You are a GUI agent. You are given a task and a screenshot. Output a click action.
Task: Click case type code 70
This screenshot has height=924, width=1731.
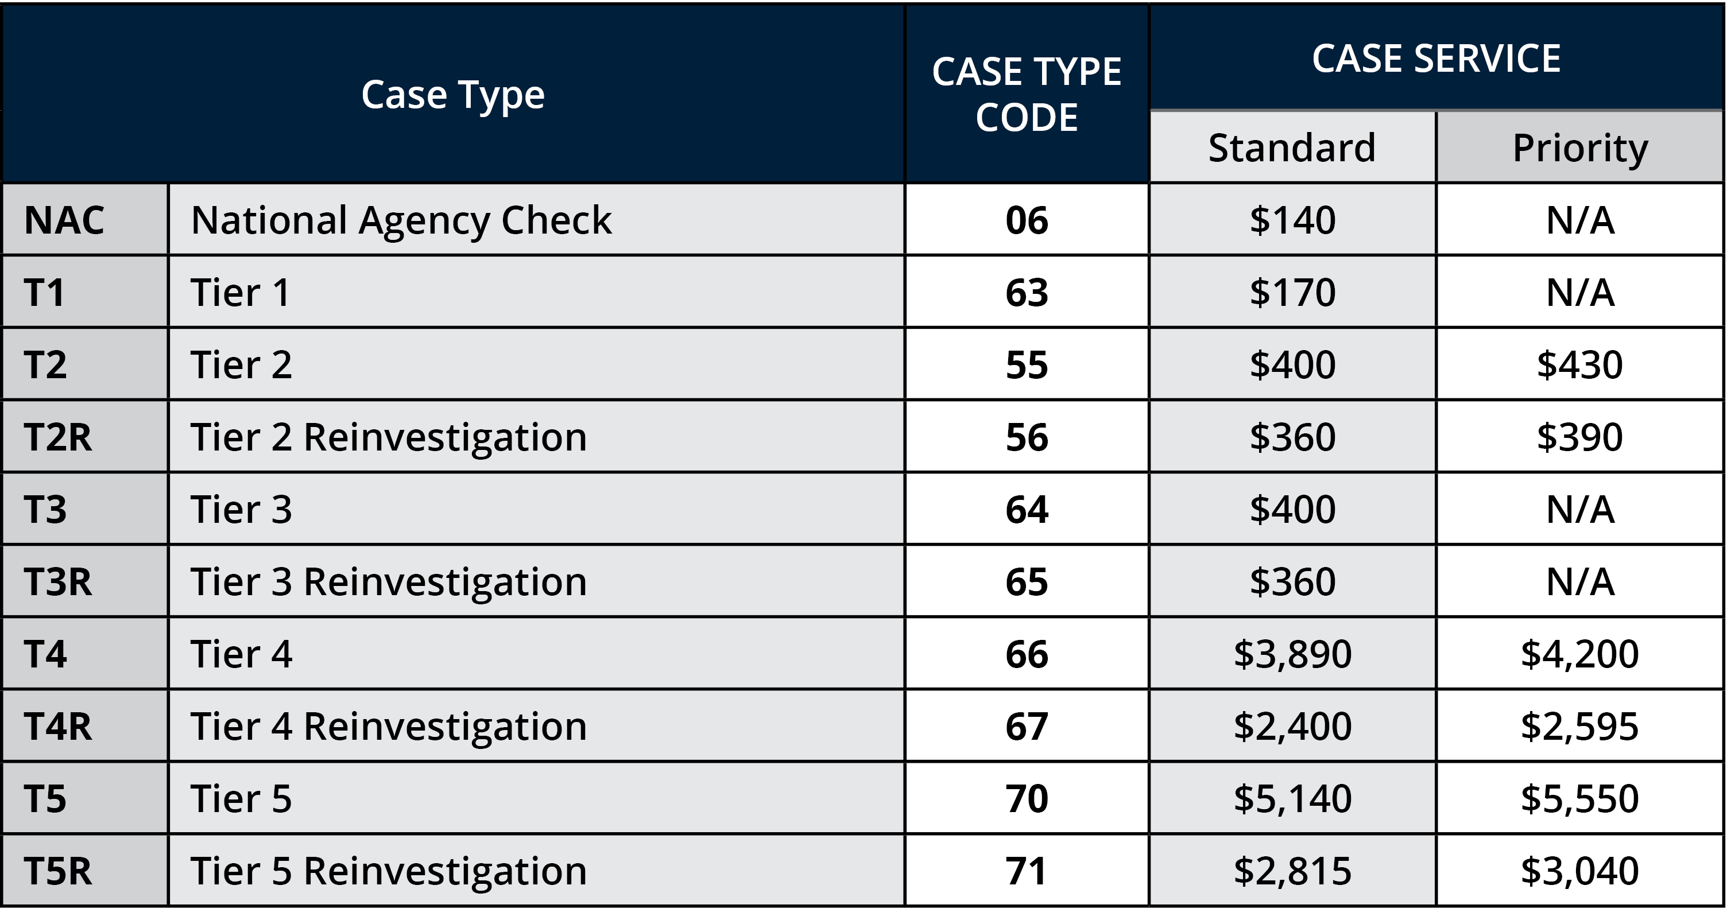click(1026, 798)
